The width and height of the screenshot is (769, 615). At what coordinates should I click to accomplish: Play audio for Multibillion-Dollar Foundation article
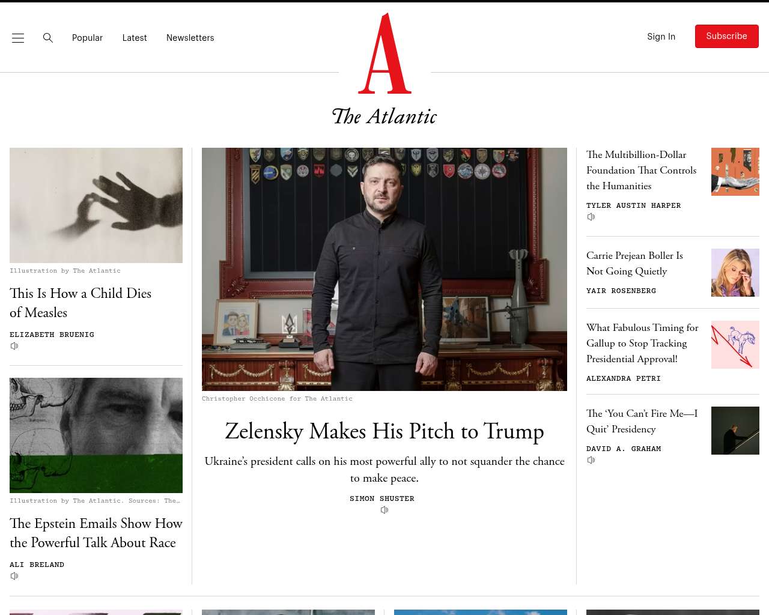[x=591, y=217]
